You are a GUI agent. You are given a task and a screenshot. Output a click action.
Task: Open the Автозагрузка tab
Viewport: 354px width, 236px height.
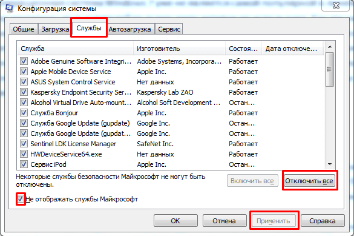[x=130, y=29]
